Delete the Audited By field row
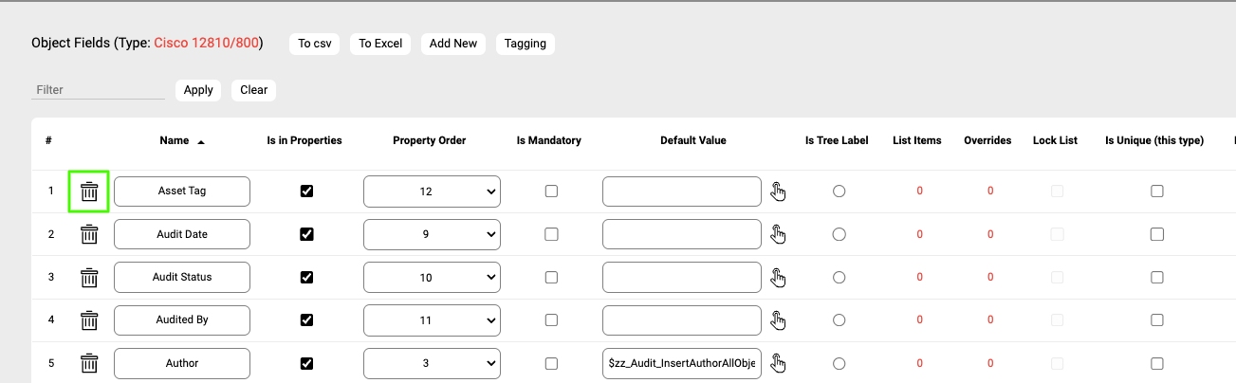1236x383 pixels. (89, 320)
